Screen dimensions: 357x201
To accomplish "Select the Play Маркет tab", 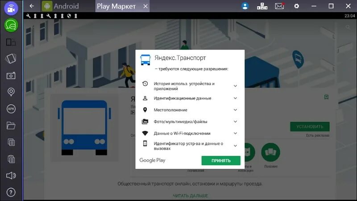I will click(x=116, y=6).
